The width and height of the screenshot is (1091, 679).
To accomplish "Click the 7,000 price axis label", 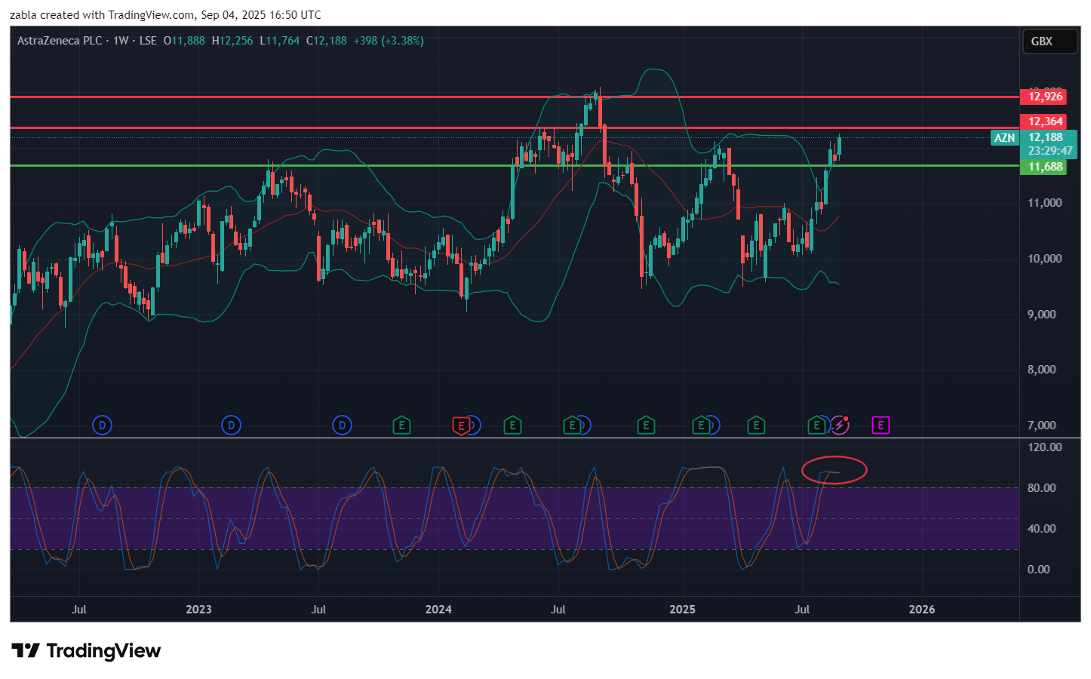I will coord(1042,425).
